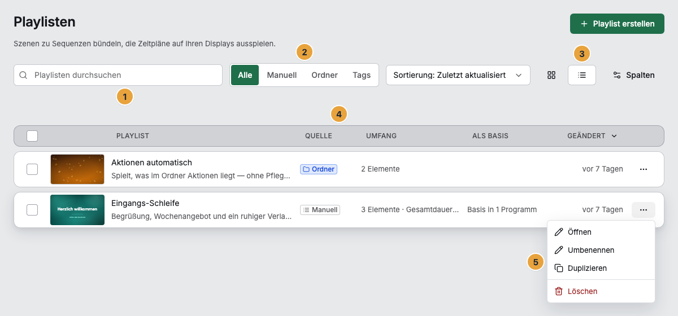Viewport: 678px width, 316px height.
Task: Open three-dot menu for Aktionen automatisch
Action: tap(644, 169)
